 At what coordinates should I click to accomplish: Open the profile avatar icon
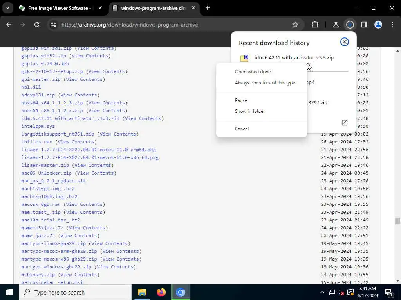click(x=378, y=25)
